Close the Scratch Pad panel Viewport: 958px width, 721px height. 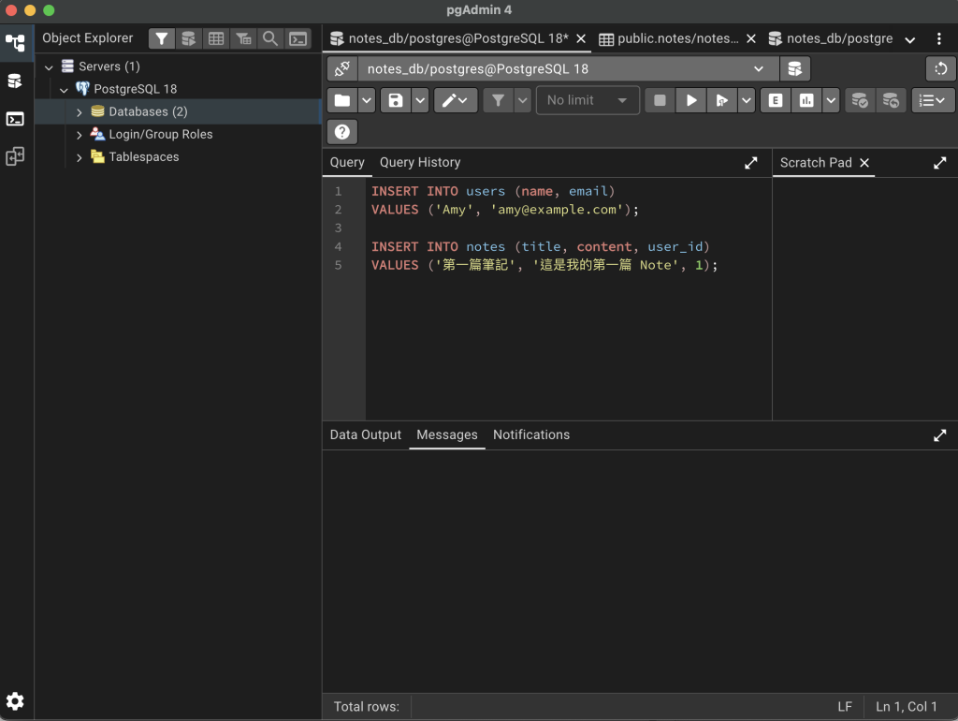pos(864,163)
